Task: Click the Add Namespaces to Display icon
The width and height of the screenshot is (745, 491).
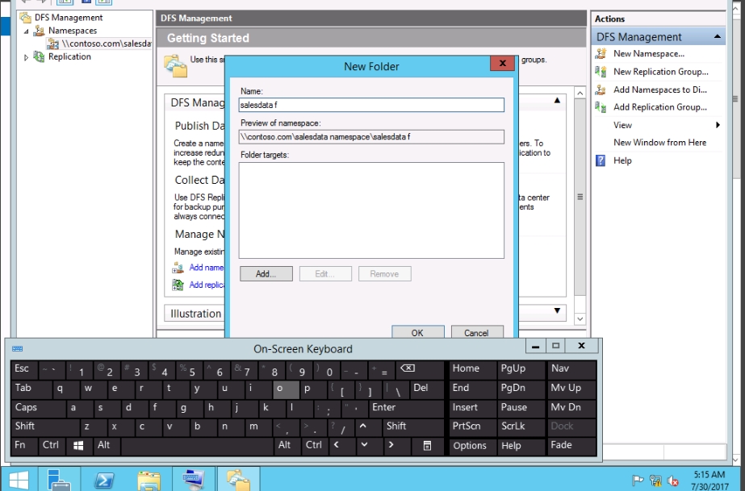Action: click(601, 89)
